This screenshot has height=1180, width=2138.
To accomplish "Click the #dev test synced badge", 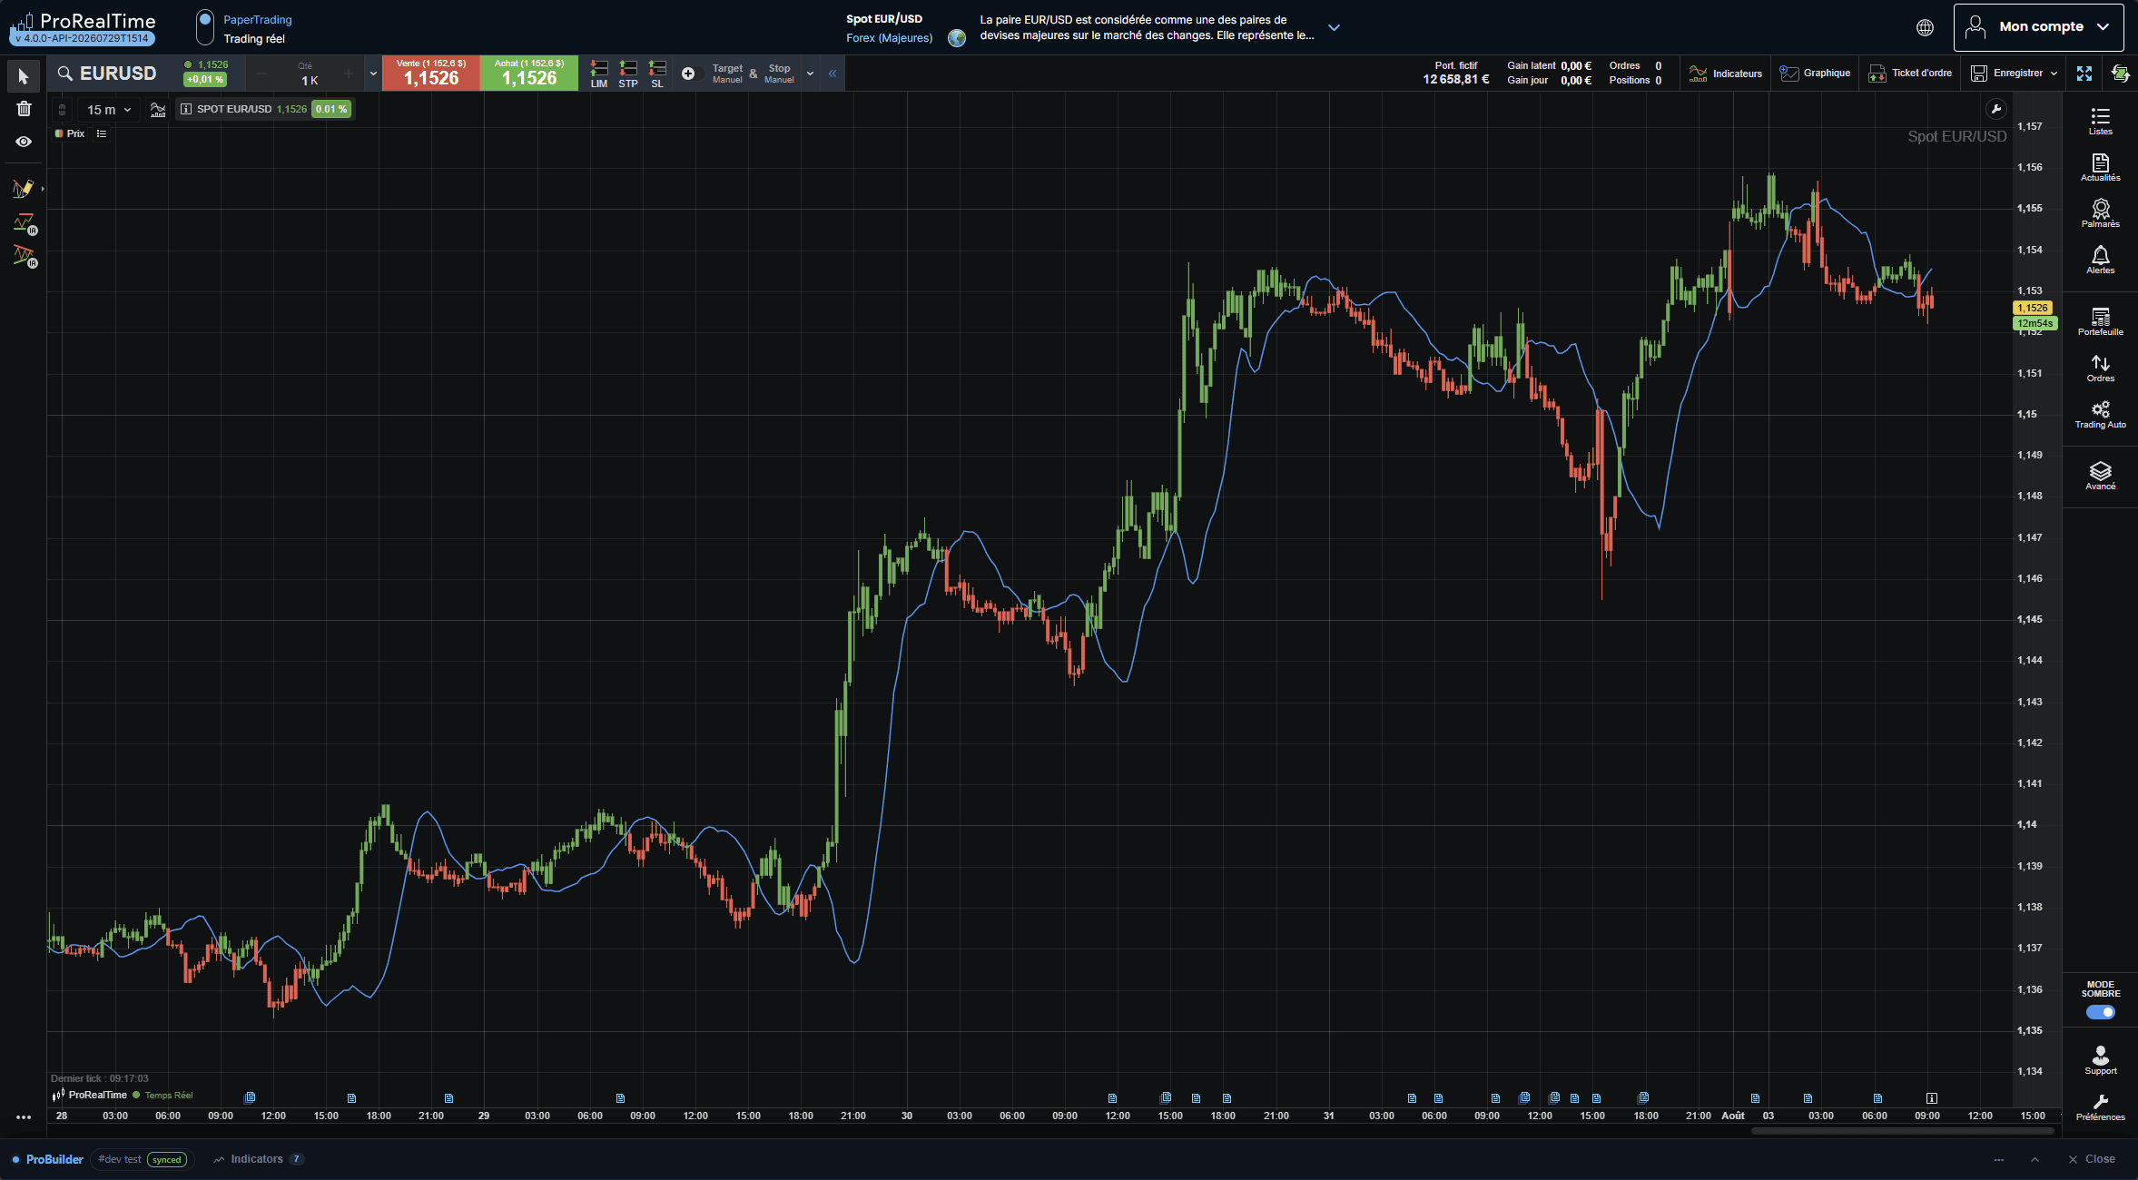I will [x=143, y=1159].
